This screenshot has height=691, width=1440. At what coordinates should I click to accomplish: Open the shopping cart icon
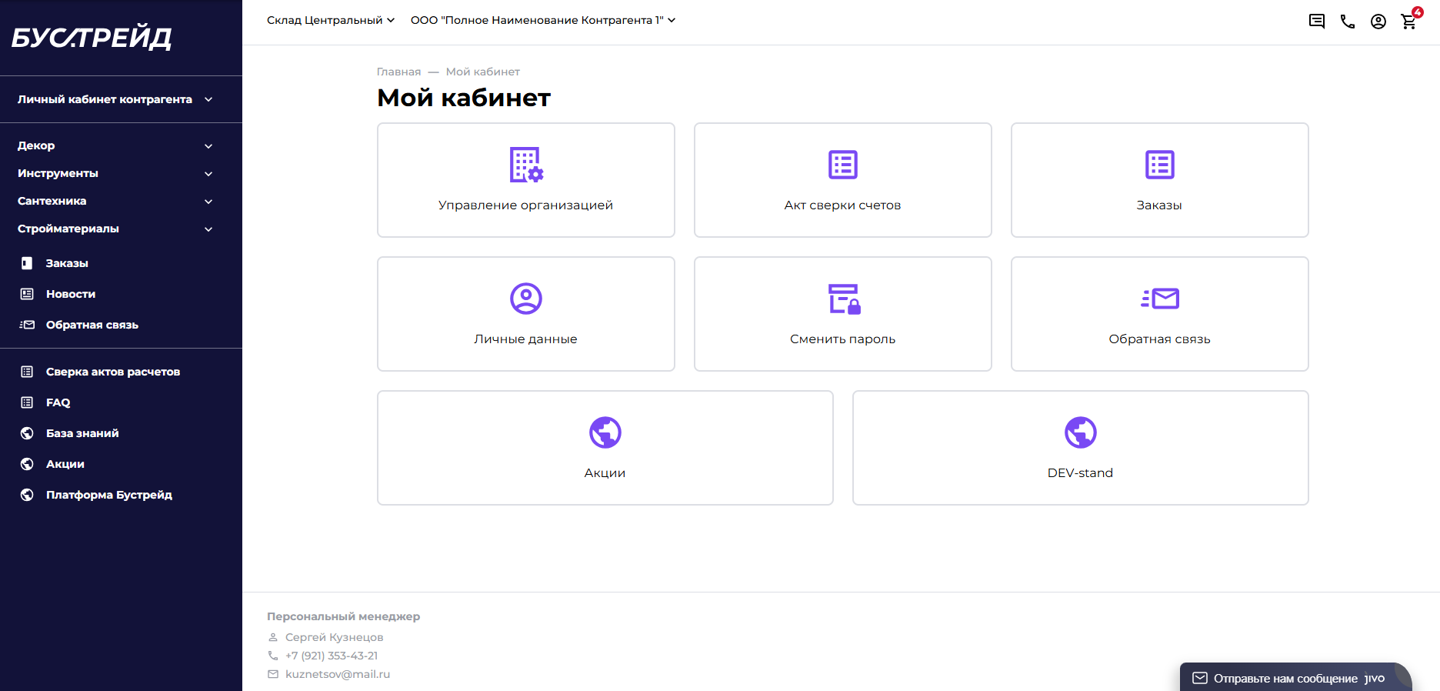click(1408, 22)
